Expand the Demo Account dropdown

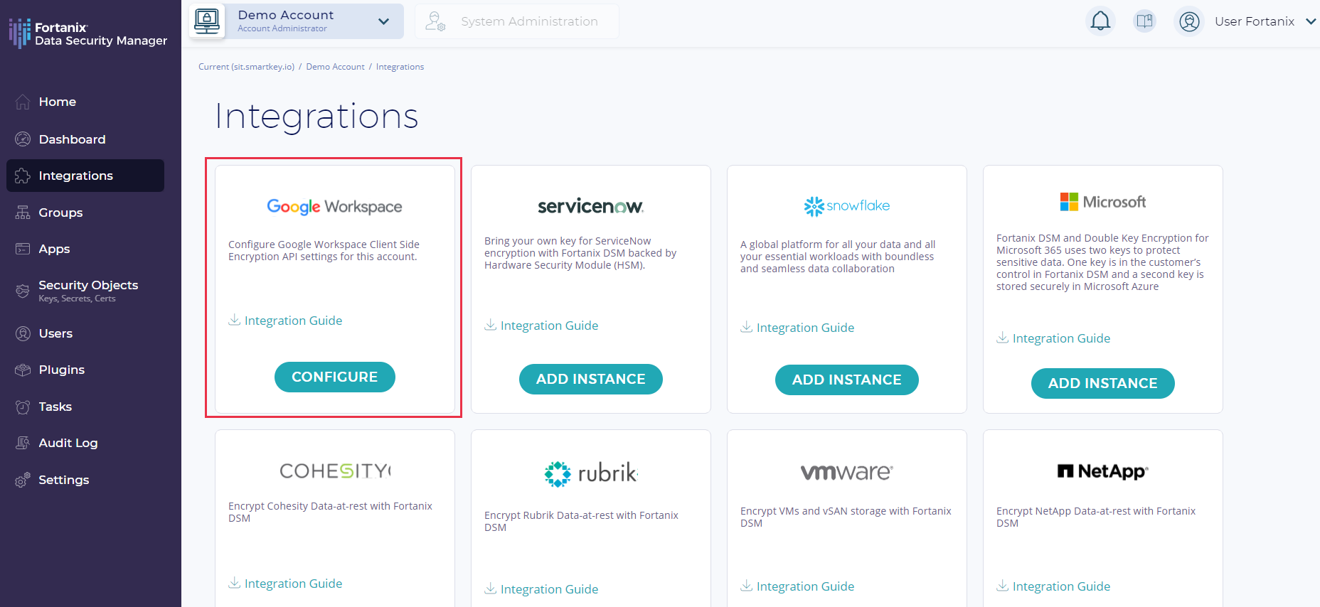[383, 21]
